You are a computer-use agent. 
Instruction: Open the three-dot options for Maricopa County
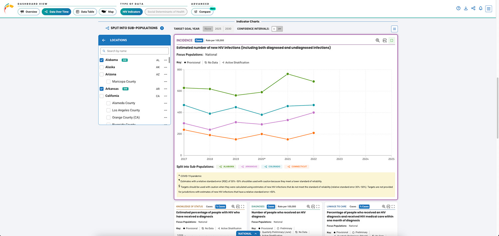(165, 82)
